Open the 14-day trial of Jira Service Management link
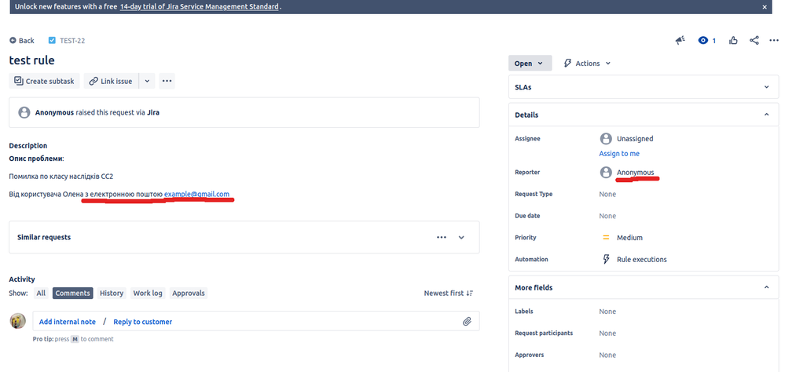The height and width of the screenshot is (372, 785). point(200,7)
